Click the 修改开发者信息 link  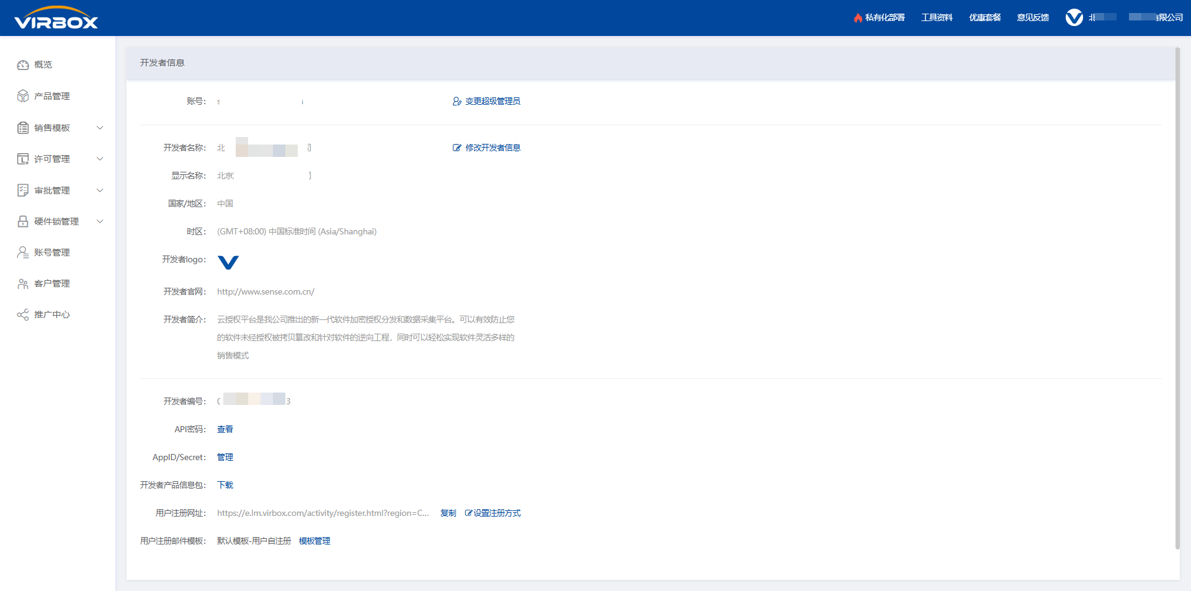click(x=493, y=148)
